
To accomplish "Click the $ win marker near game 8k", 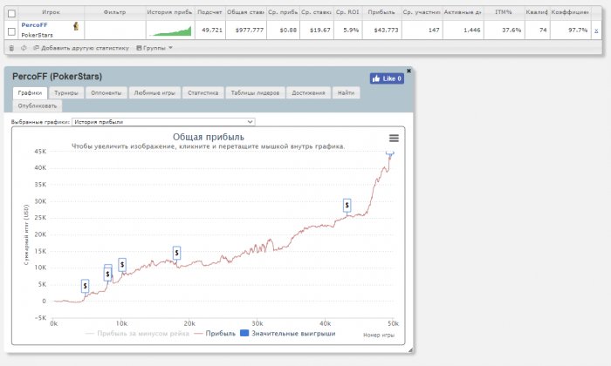I will [x=108, y=273].
